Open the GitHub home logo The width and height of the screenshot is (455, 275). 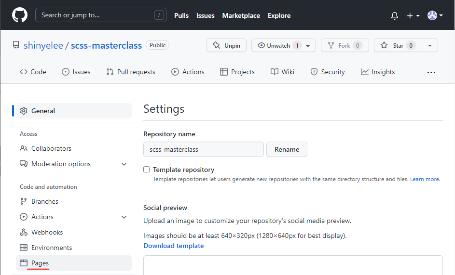click(x=20, y=15)
